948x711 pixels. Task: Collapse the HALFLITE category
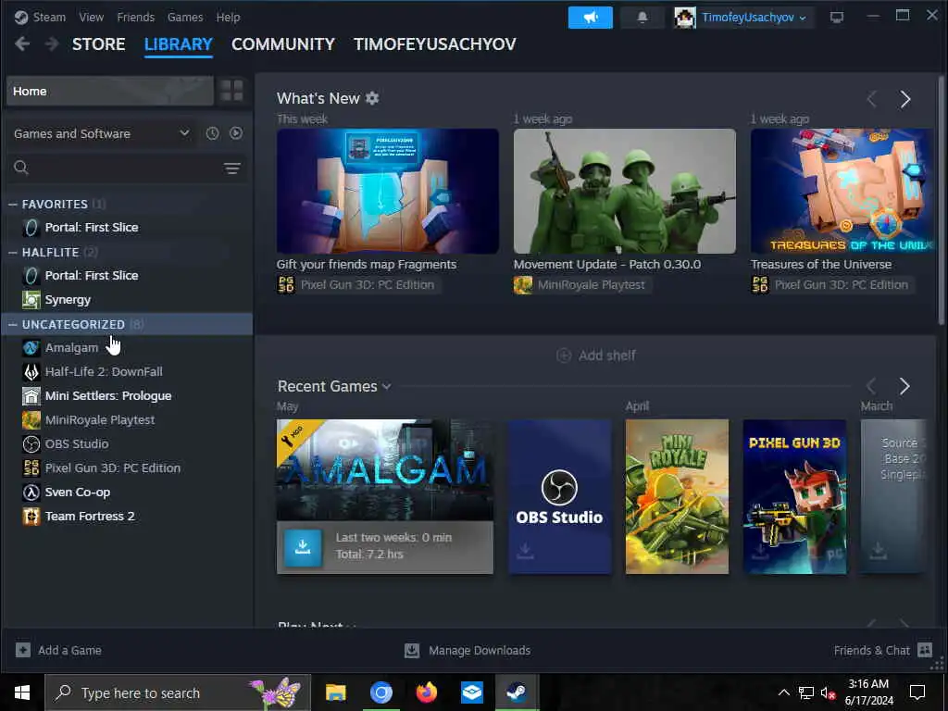[x=13, y=253]
